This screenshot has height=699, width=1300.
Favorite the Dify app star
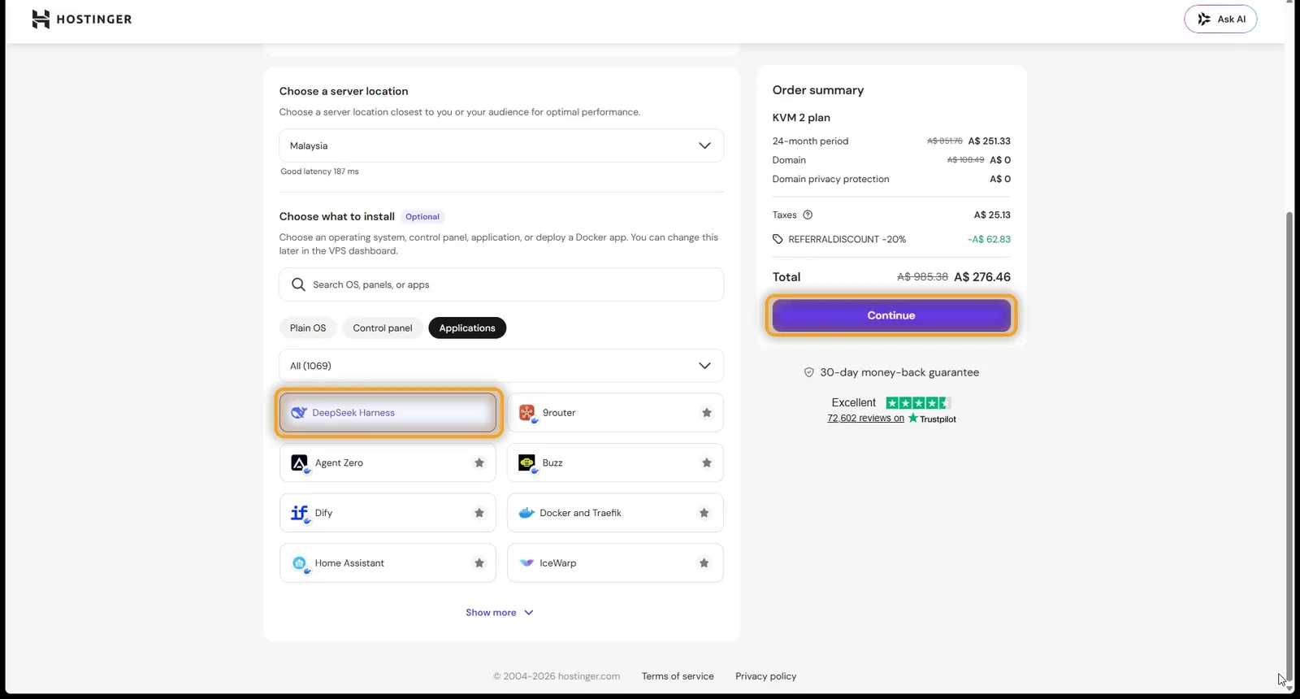[479, 513]
